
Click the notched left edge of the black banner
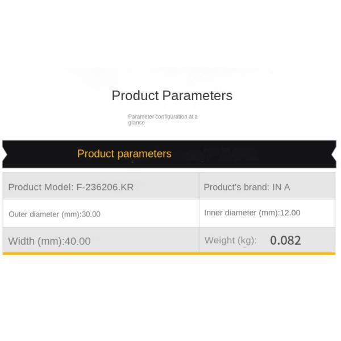pyautogui.click(x=6, y=154)
